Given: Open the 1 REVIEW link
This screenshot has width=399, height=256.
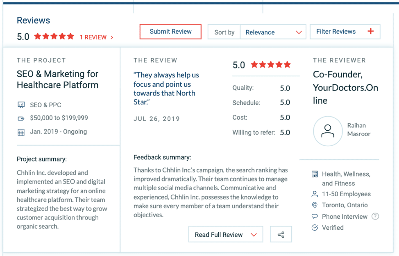Looking at the screenshot, I should [x=96, y=37].
